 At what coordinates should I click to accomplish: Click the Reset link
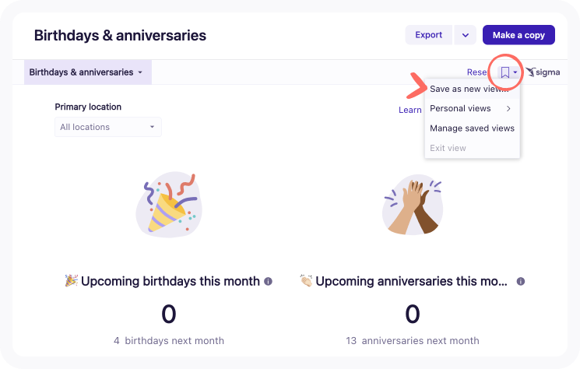click(476, 72)
